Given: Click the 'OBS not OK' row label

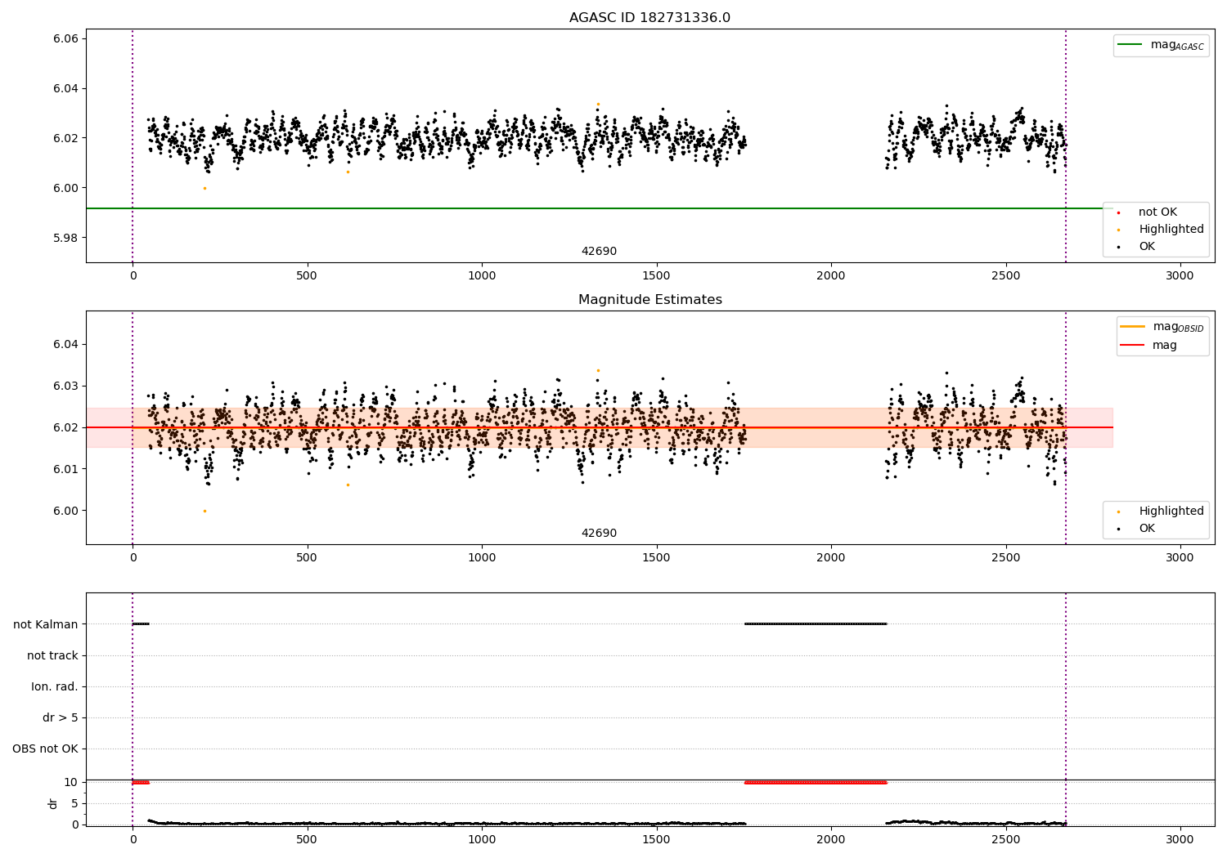Looking at the screenshot, I should (x=45, y=749).
